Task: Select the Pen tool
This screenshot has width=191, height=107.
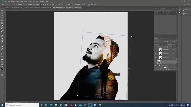Action: pos(2,49)
